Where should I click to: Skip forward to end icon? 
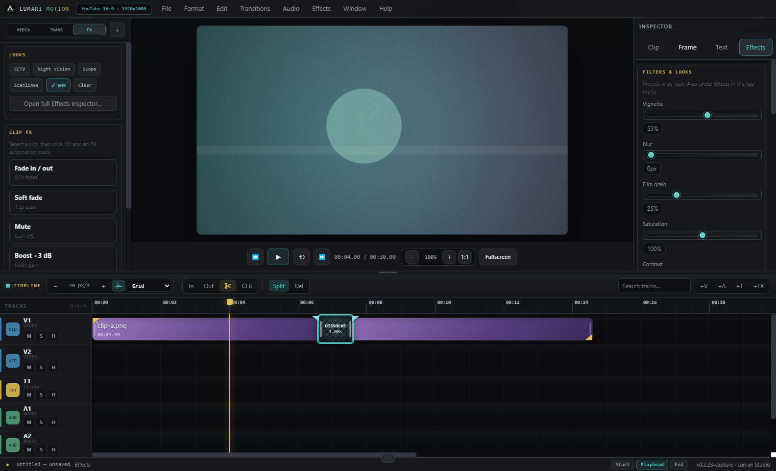(322, 257)
